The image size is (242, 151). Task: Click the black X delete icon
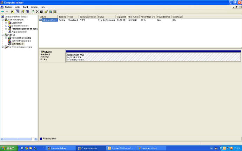click(x=37, y=12)
